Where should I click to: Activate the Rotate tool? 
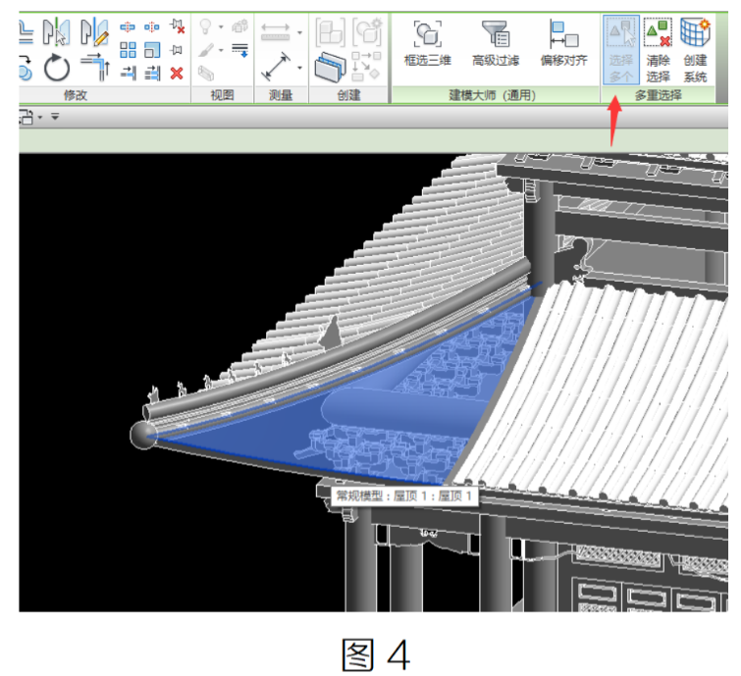[x=57, y=68]
